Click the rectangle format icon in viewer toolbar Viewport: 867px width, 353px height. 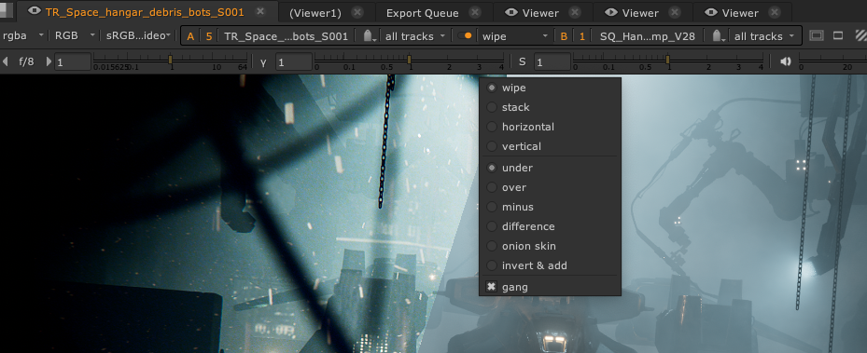click(x=838, y=35)
